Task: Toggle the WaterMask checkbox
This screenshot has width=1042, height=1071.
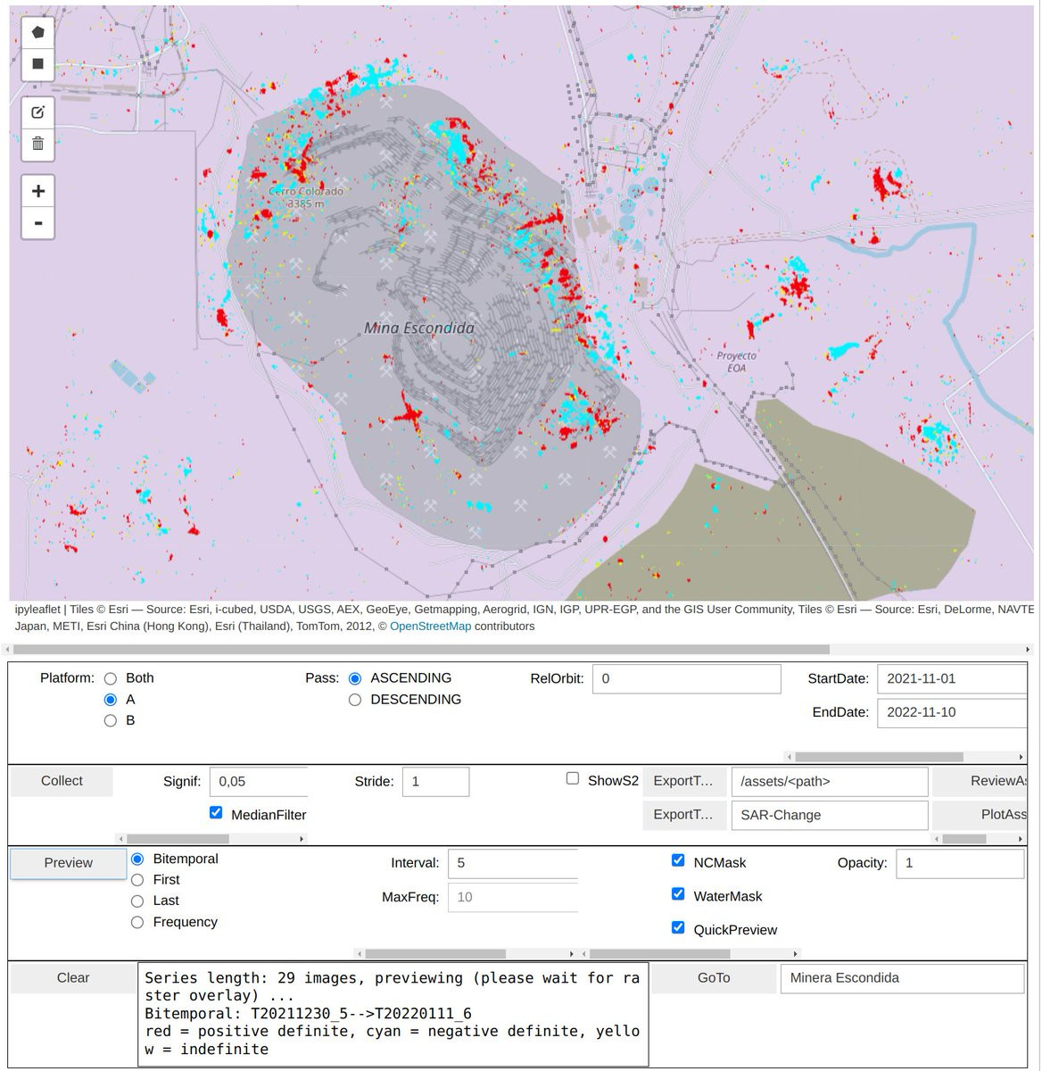Action: [678, 895]
